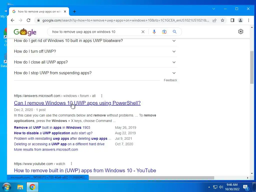Image resolution: width=256 pixels, height=192 pixels.
Task: Click scroll-up arrow of vertical scrollbar
Action: click(x=252, y=27)
